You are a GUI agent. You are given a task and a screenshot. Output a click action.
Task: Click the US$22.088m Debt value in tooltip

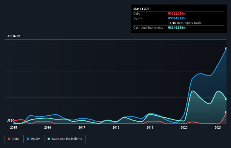click(x=177, y=14)
